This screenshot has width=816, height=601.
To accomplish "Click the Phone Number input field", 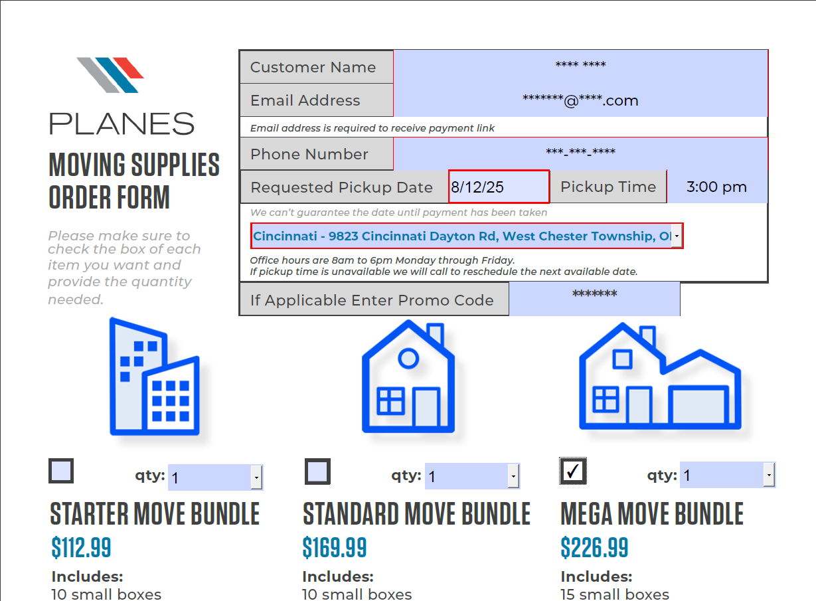I will (581, 153).
